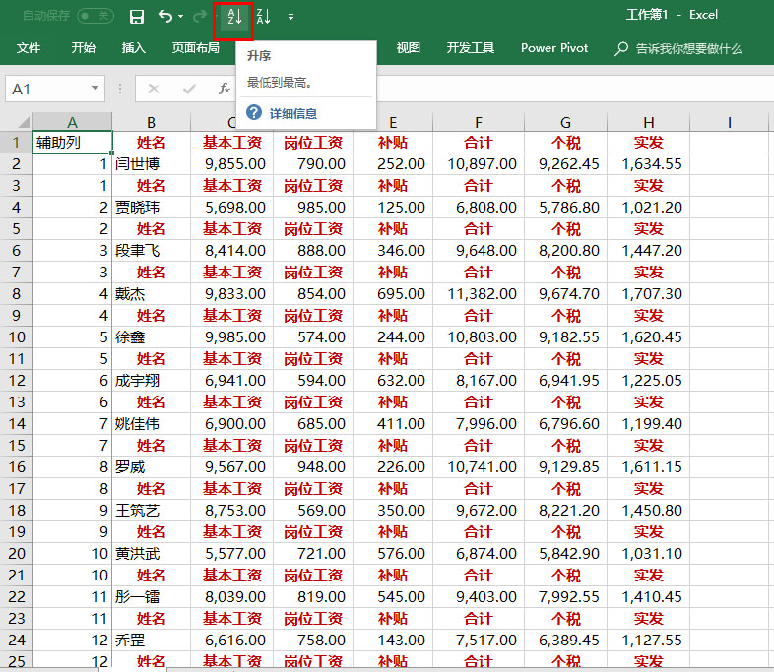
Task: Open the Undo history dropdown arrow
Action: [x=180, y=17]
